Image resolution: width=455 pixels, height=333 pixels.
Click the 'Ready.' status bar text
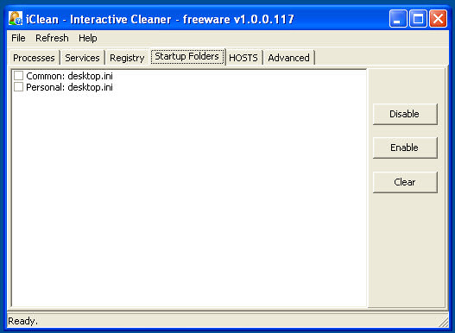(x=23, y=321)
